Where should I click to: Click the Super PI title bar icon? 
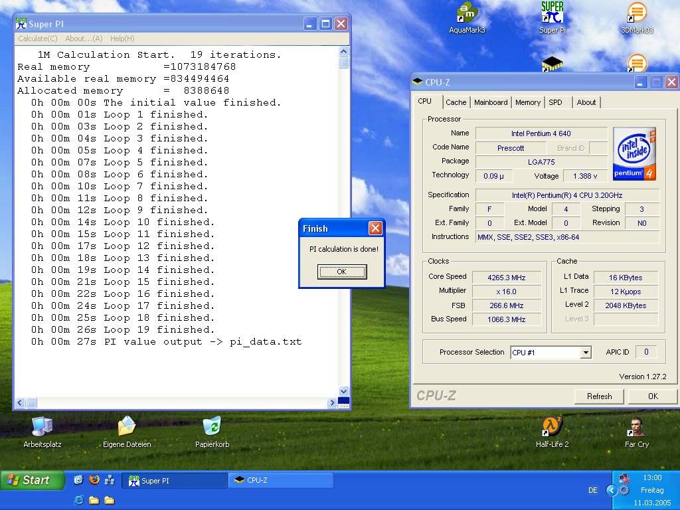coord(21,23)
